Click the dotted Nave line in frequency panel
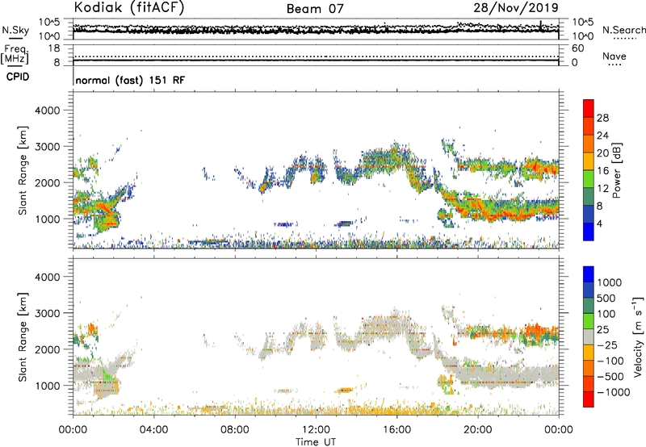The height and width of the screenshot is (447, 646). tap(316, 56)
